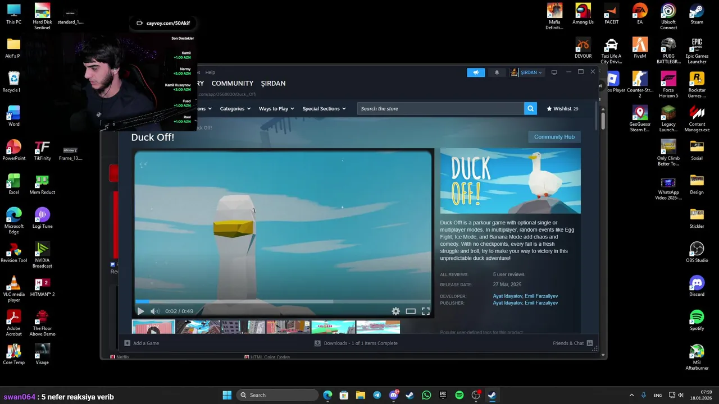Open Among Us desktop shortcut
The image size is (719, 404).
tap(583, 14)
